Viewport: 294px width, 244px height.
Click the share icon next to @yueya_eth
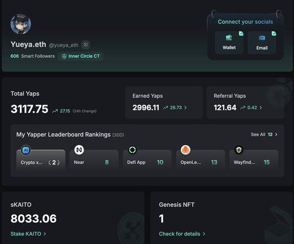[86, 45]
